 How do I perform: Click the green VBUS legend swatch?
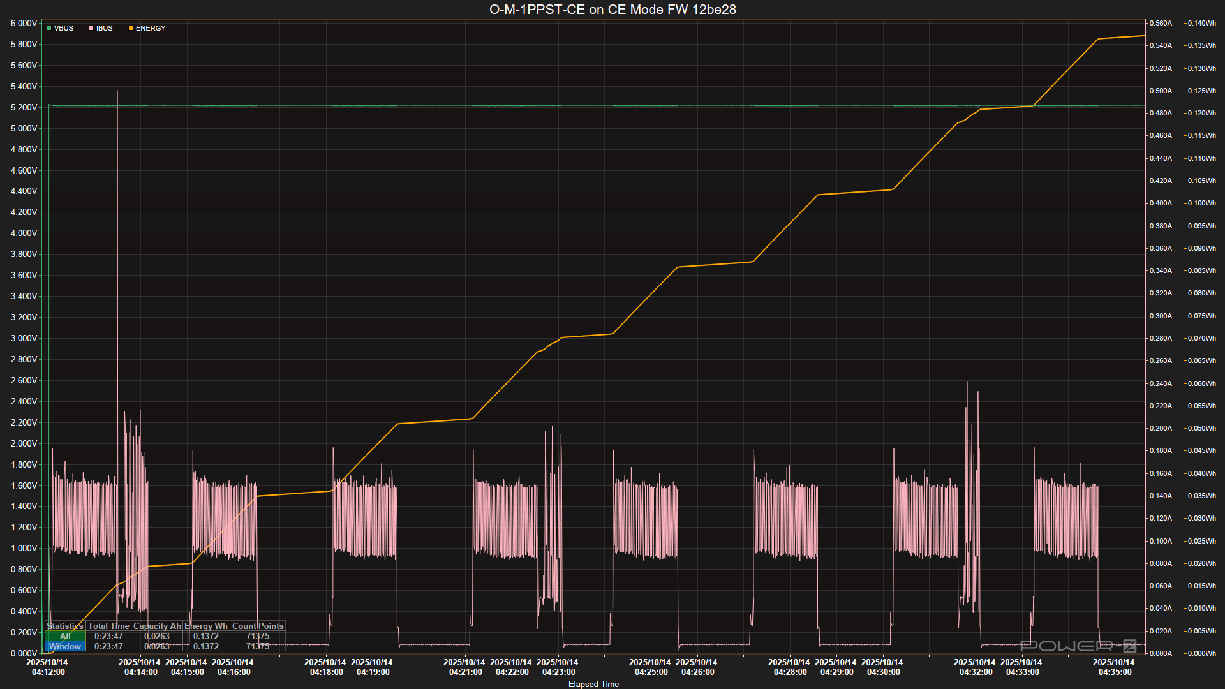[49, 29]
